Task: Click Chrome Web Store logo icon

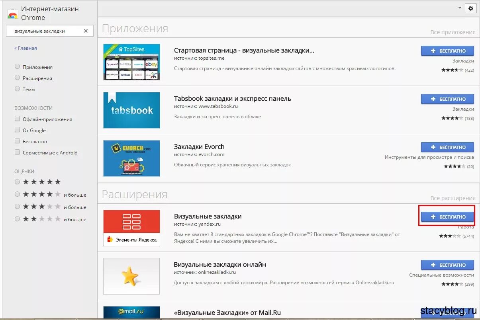Action: (x=13, y=14)
